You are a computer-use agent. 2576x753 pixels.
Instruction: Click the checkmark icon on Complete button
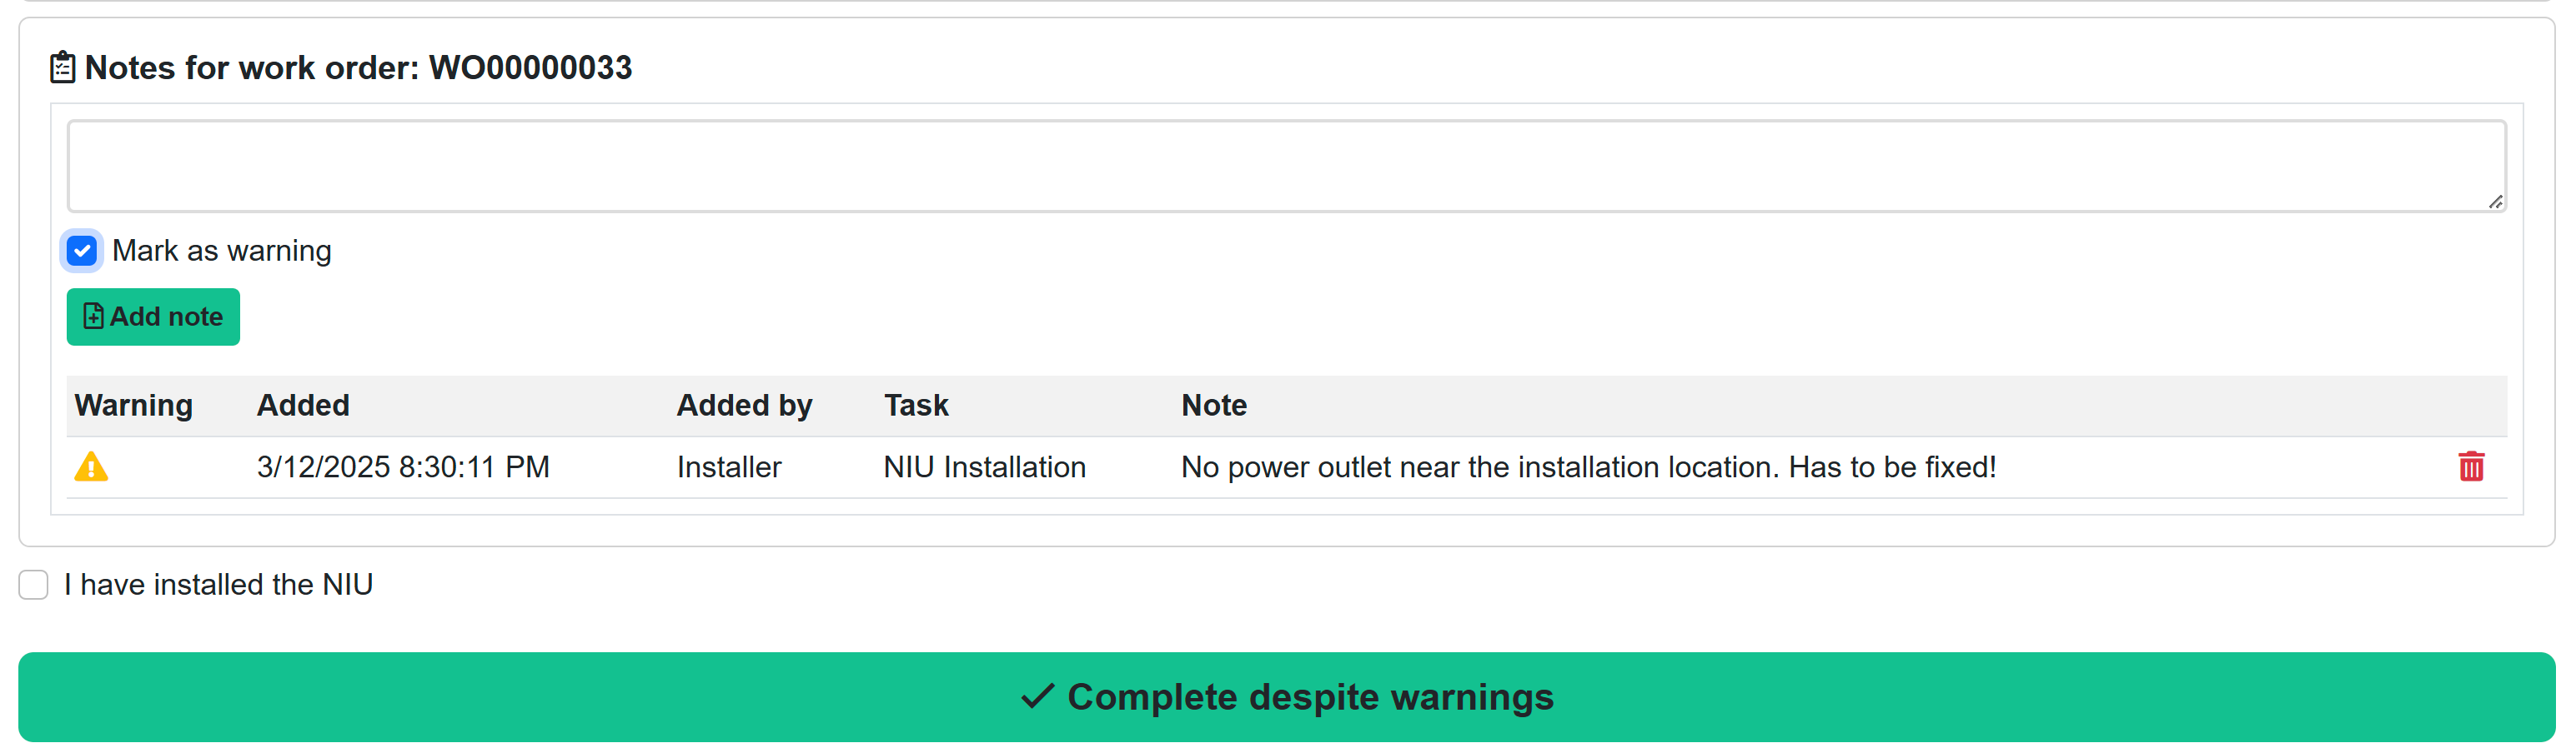click(1038, 696)
